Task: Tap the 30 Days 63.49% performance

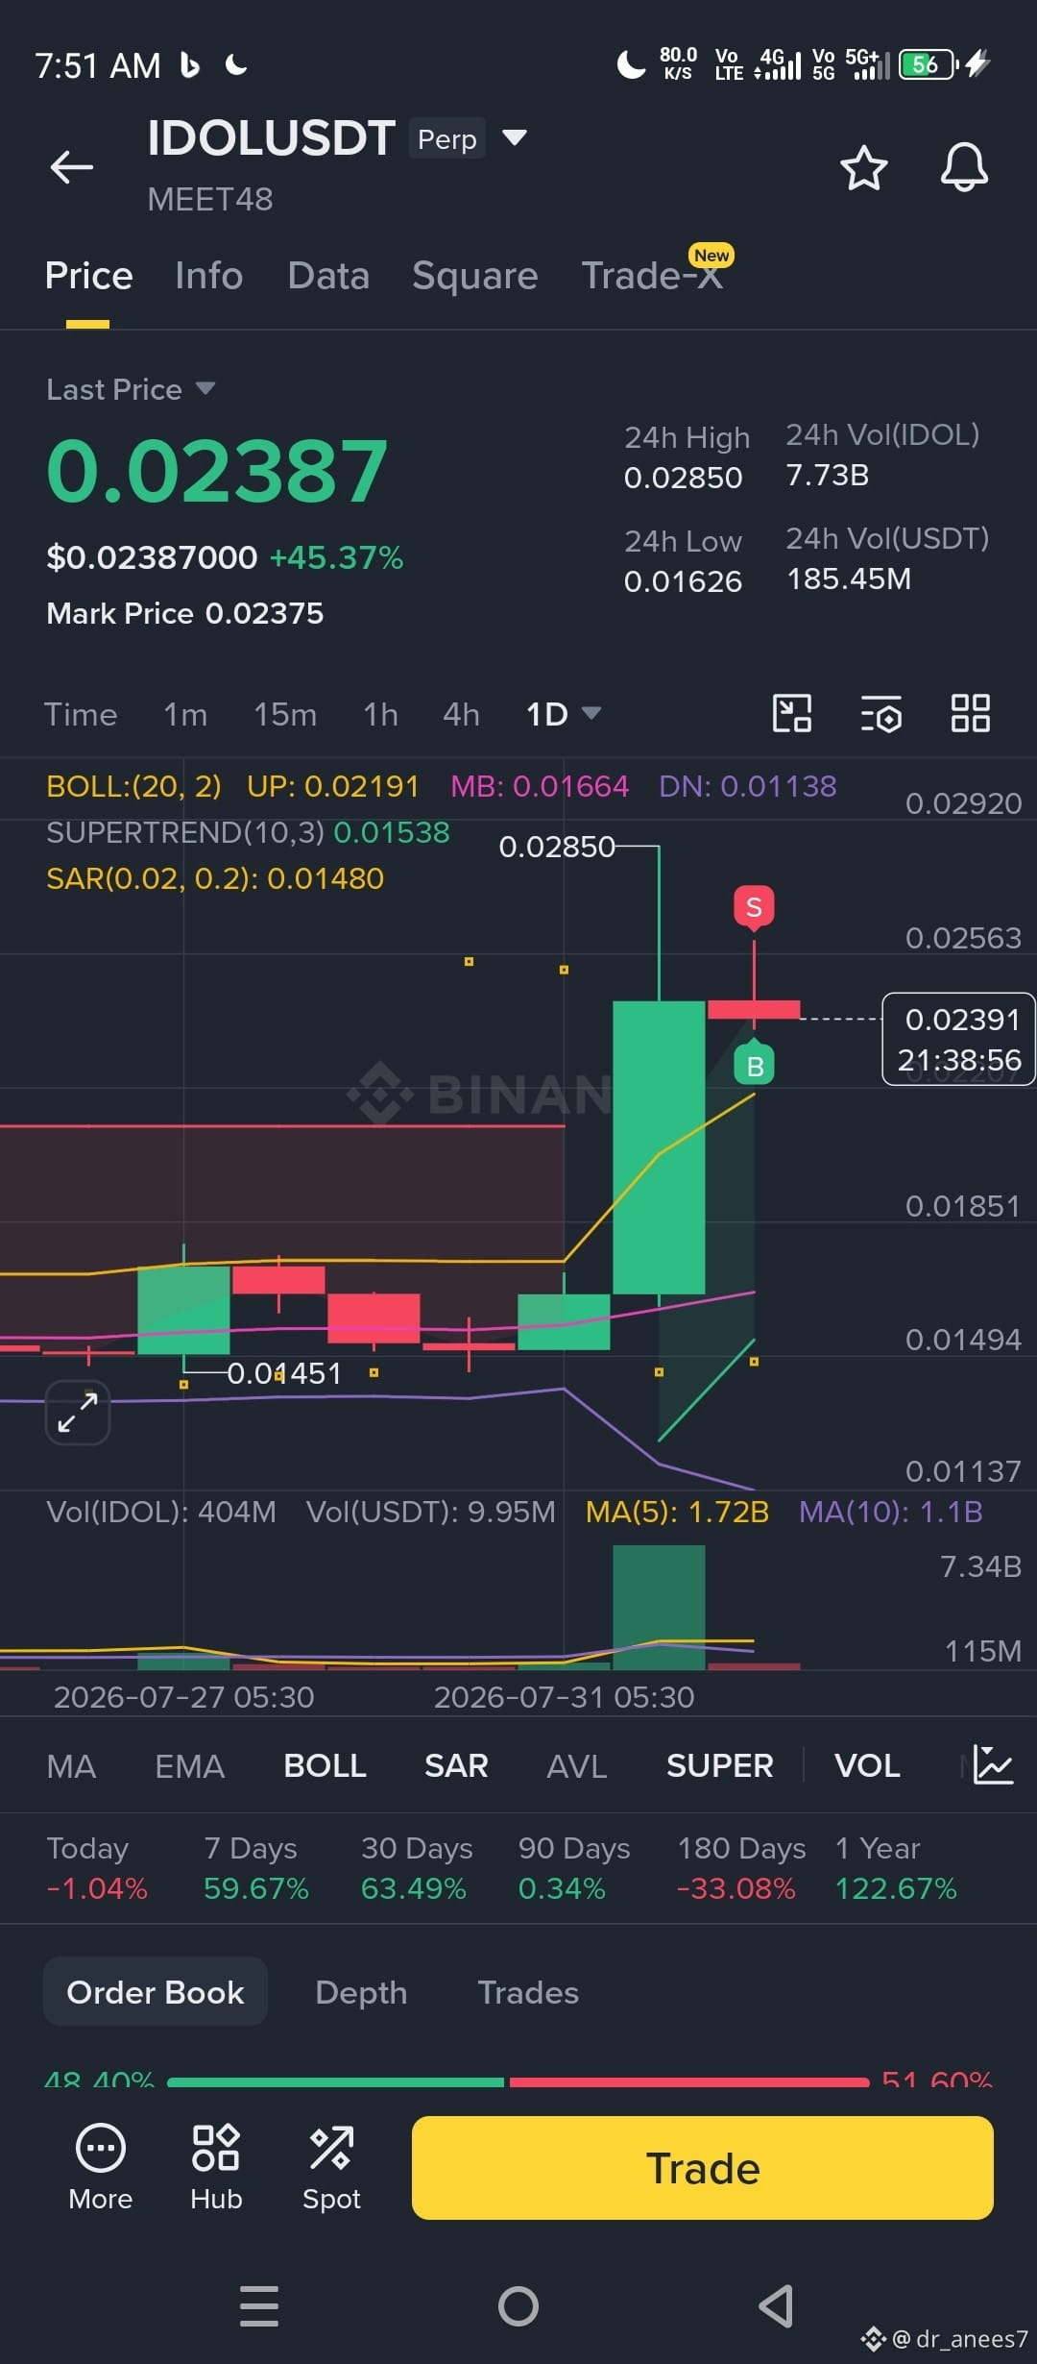Action: [417, 1868]
